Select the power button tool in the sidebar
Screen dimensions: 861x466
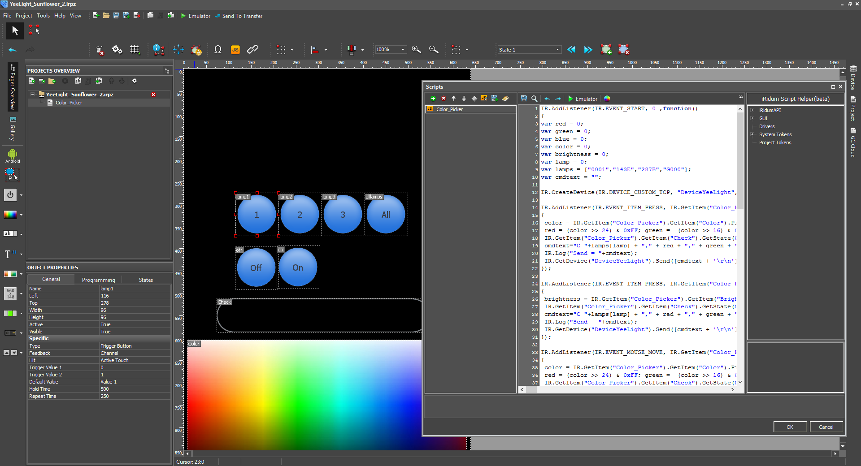click(x=10, y=195)
